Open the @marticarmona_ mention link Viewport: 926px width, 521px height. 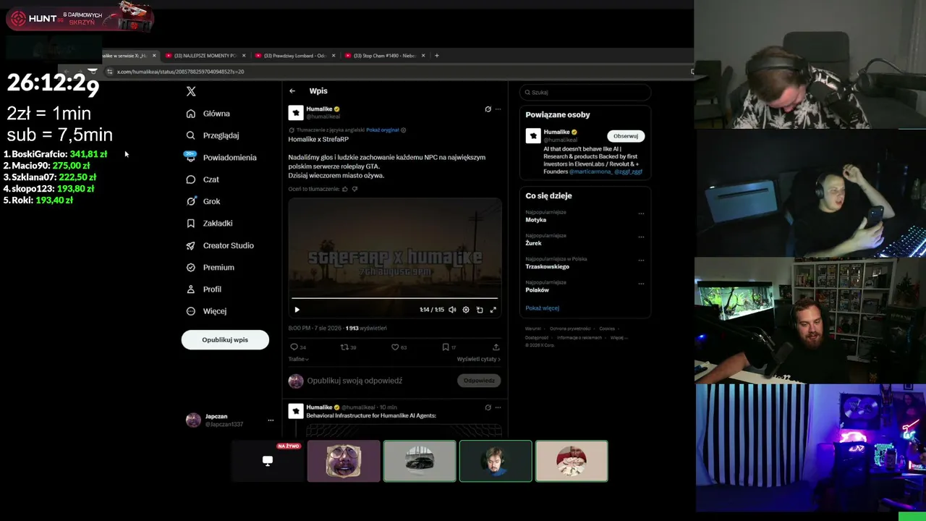pos(590,172)
